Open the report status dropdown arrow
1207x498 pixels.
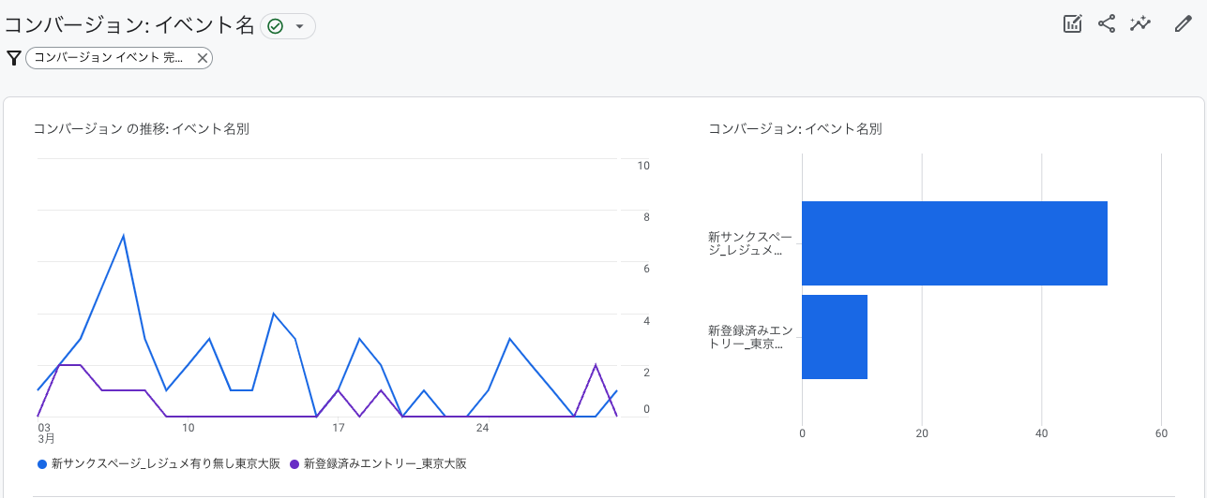299,26
